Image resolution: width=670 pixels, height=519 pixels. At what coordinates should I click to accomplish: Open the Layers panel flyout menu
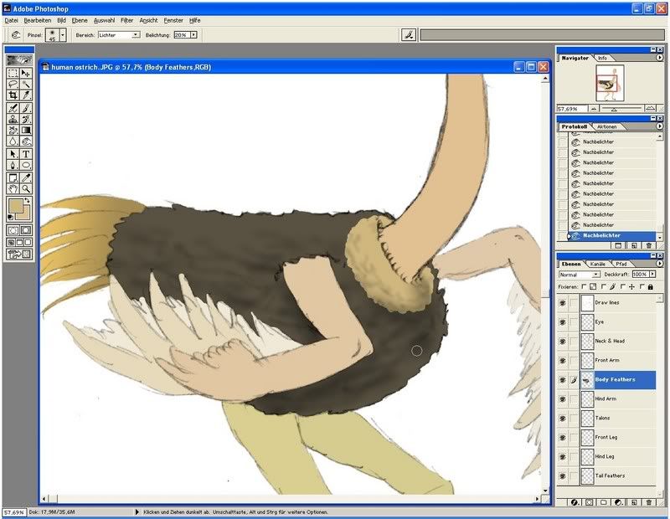pos(659,264)
